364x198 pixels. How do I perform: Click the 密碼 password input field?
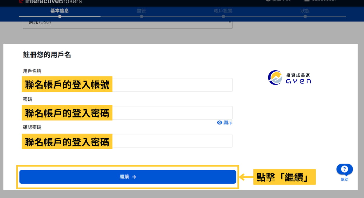(x=128, y=113)
